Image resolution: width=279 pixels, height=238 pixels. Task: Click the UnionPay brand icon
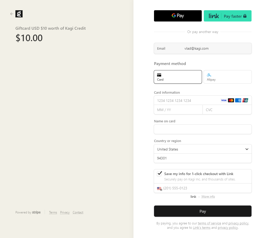(245, 100)
